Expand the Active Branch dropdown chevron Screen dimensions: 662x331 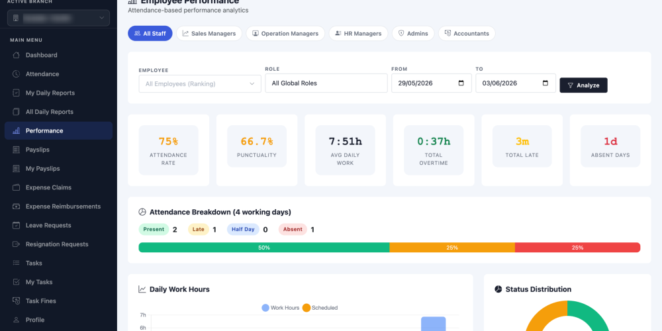(x=101, y=18)
